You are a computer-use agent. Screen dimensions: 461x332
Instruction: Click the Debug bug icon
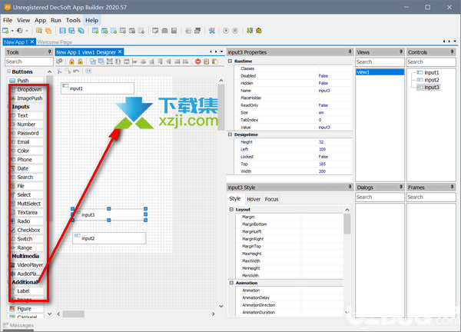259,31
